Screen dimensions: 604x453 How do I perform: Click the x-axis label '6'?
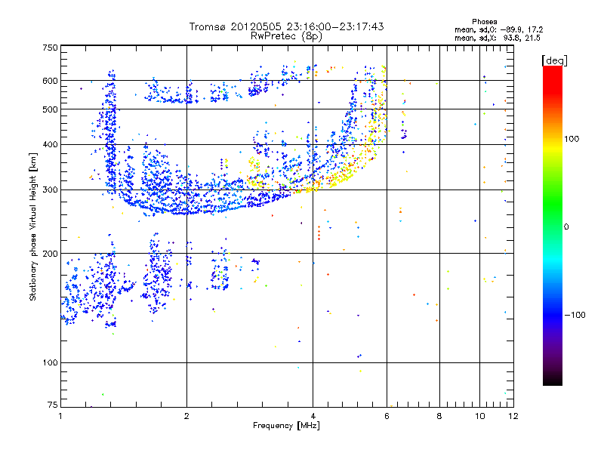387,416
